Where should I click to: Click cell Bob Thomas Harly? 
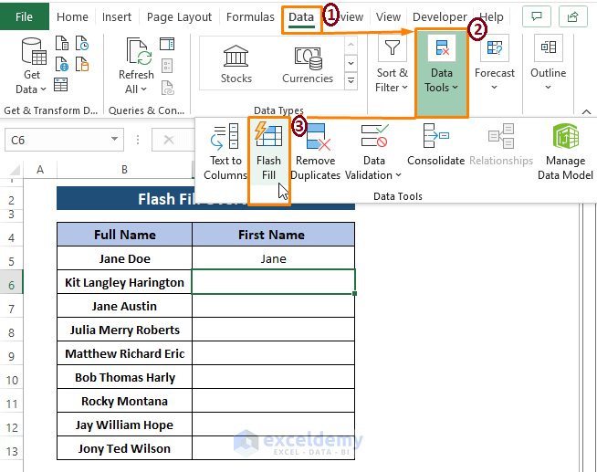coord(124,377)
